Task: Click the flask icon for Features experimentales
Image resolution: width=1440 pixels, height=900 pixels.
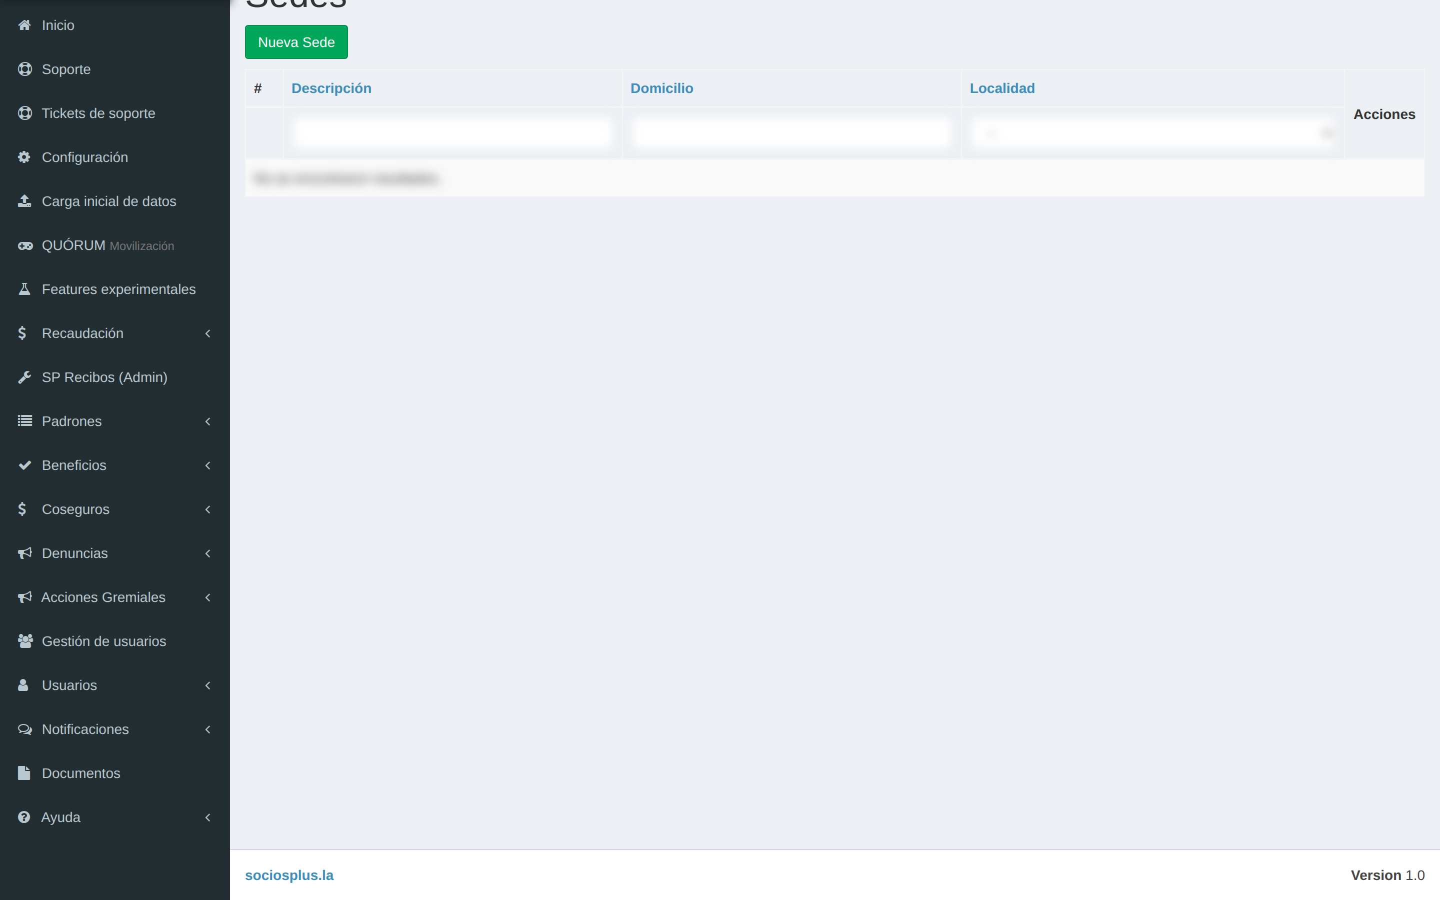Action: pos(24,289)
